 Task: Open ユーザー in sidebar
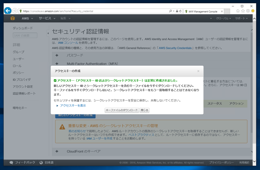pos(18,59)
